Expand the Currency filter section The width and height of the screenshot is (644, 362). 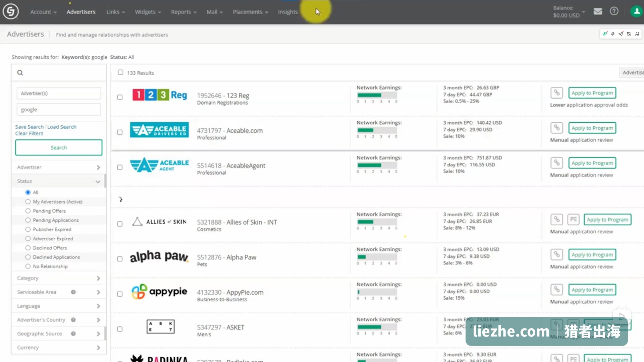point(59,348)
